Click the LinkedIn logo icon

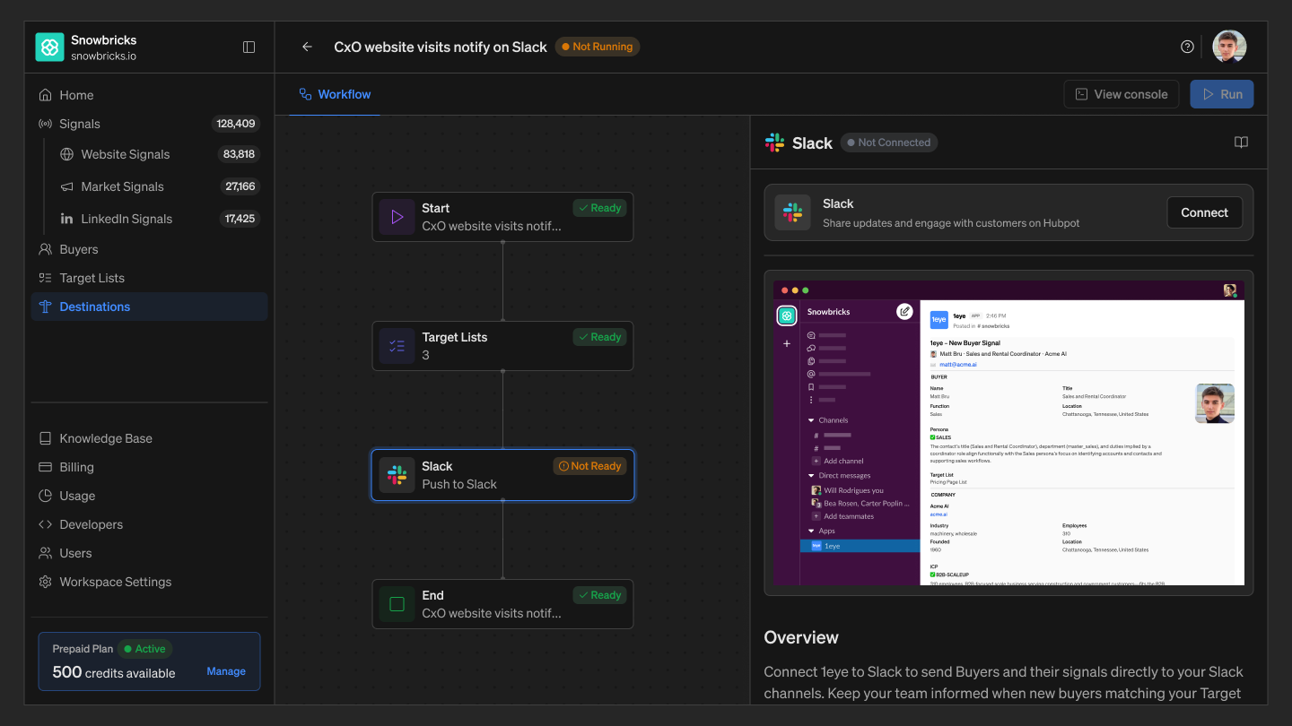[x=66, y=219]
